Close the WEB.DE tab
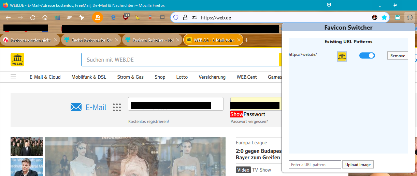The width and height of the screenshot is (417, 176). 239,40
